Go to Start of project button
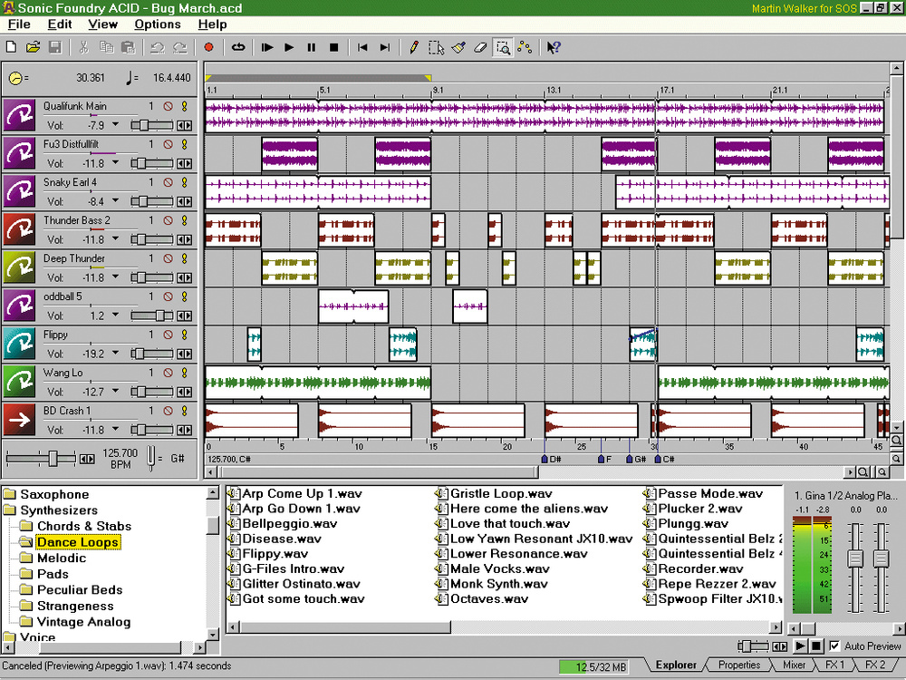Screen dimensions: 906x680 362,47
